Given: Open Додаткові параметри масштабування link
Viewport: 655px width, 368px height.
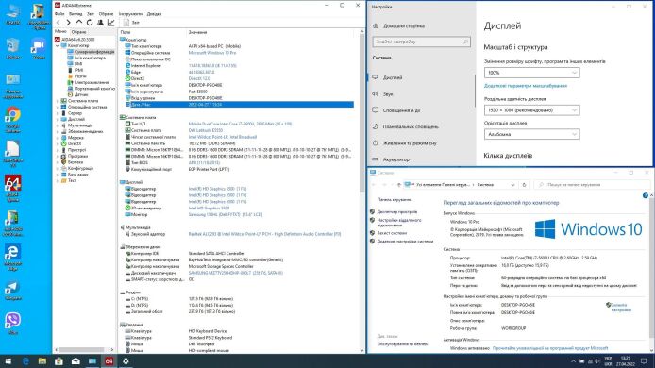Looking at the screenshot, I should click(526, 86).
